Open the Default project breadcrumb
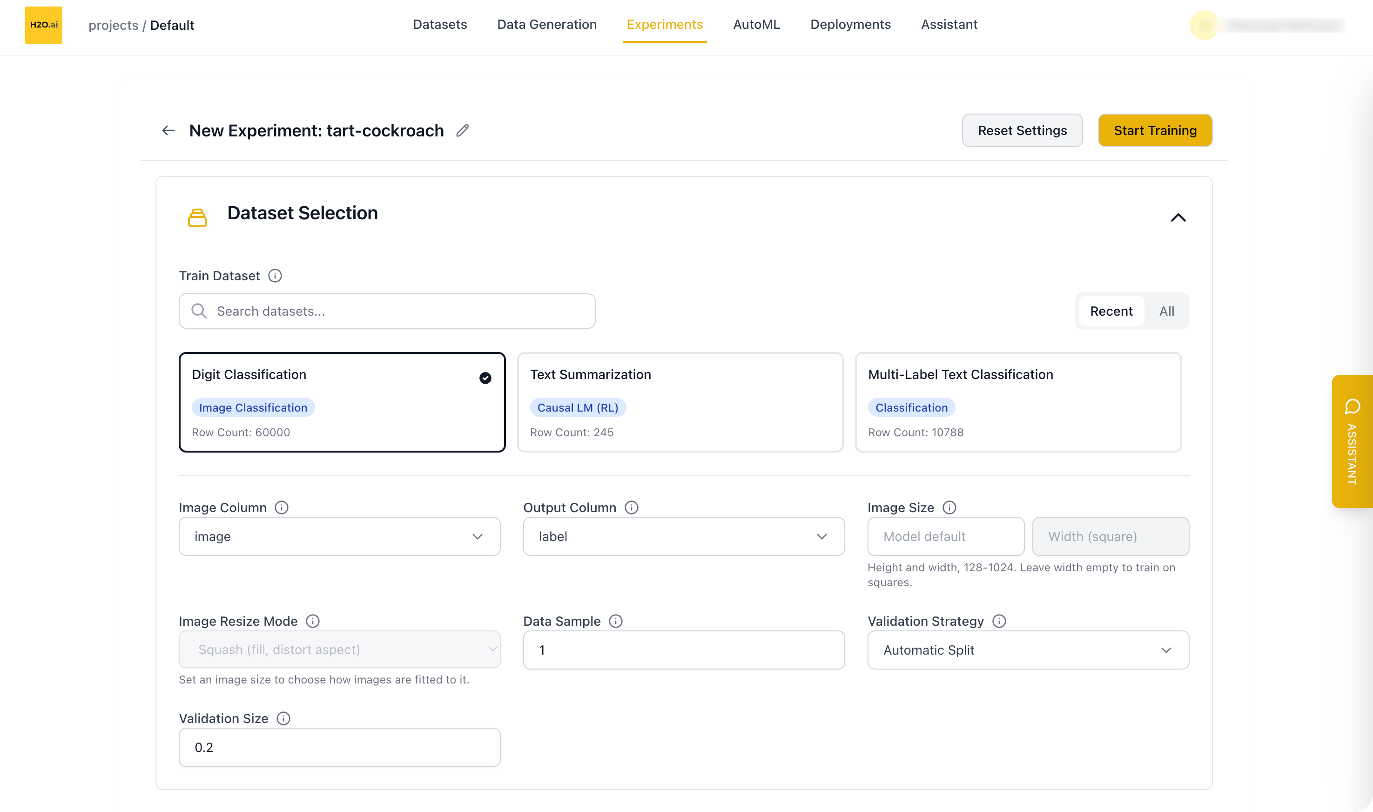 click(x=172, y=25)
